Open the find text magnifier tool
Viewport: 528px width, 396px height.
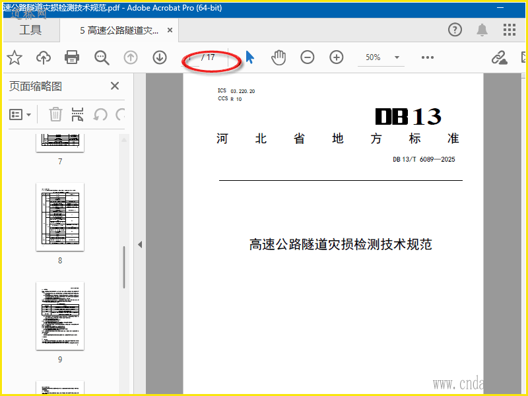click(x=102, y=57)
